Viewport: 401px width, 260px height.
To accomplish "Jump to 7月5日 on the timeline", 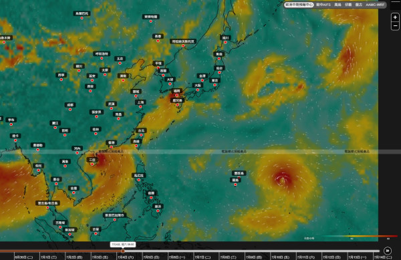I will click(151, 257).
